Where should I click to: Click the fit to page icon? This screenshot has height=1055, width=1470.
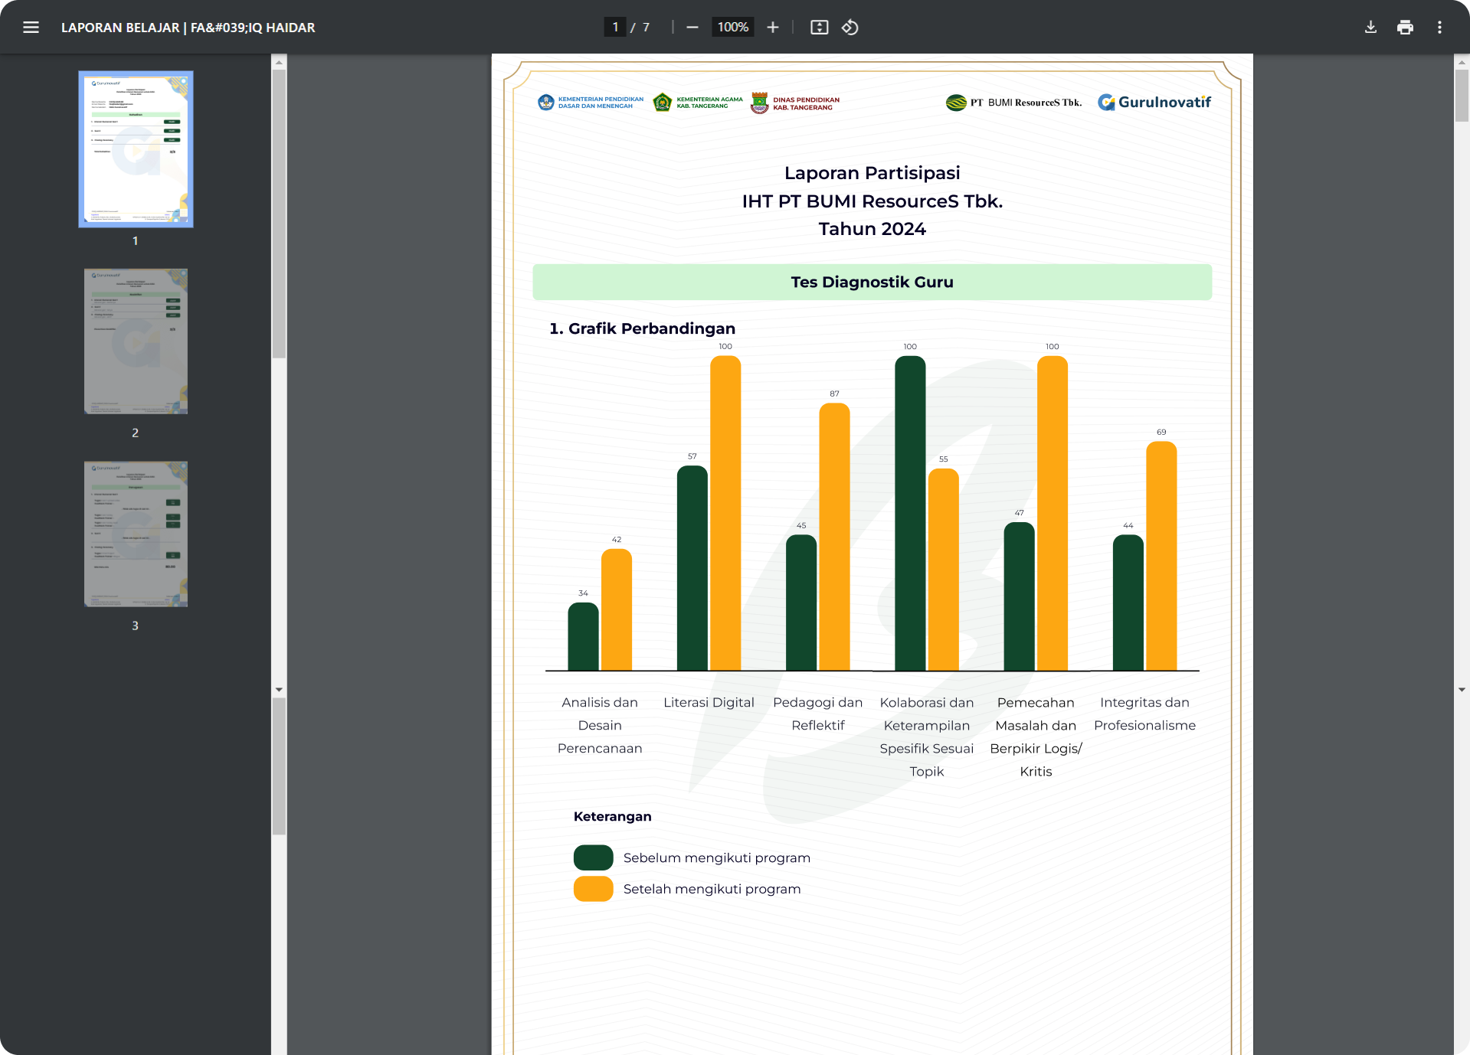(x=819, y=28)
